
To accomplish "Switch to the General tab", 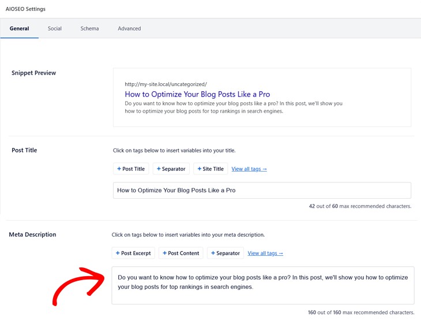I will point(19,28).
